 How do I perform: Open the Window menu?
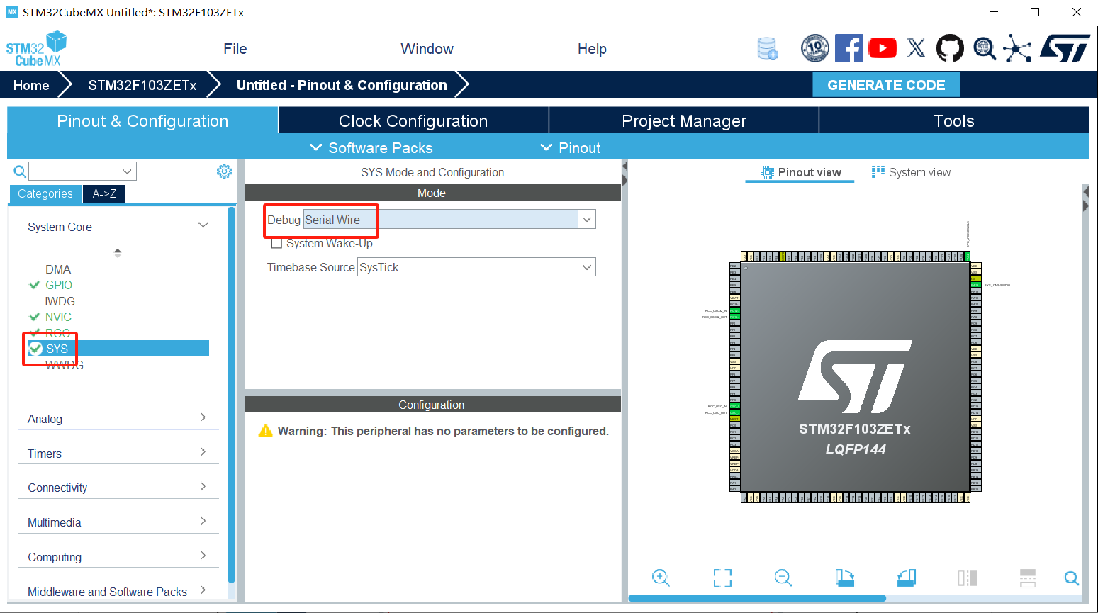pos(427,49)
